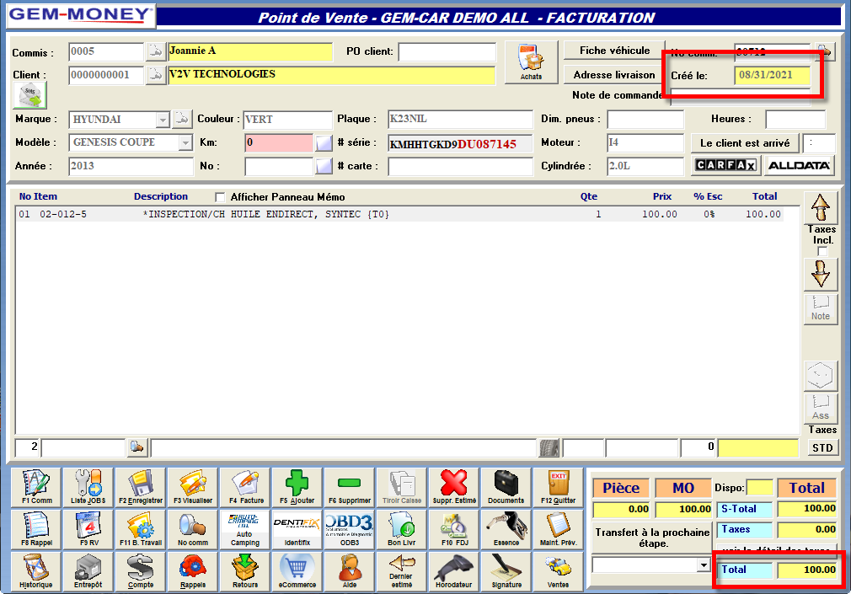
Task: Open F8 Rappel reminders
Action: 37,529
